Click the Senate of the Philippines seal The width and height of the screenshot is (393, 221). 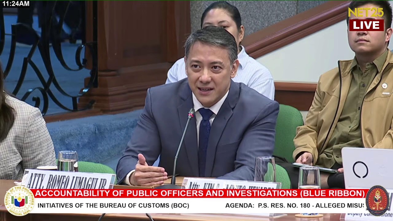(19, 201)
